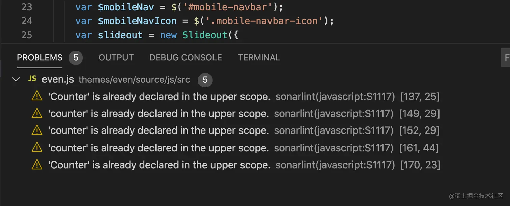
Task: Click warning icon for line 152 problem
Action: (37, 130)
